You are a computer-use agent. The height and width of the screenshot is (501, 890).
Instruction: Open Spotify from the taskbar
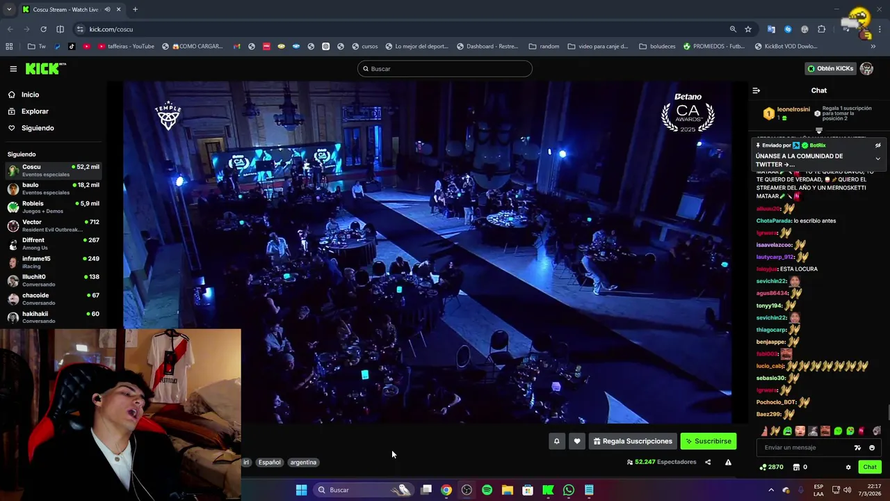(x=487, y=490)
